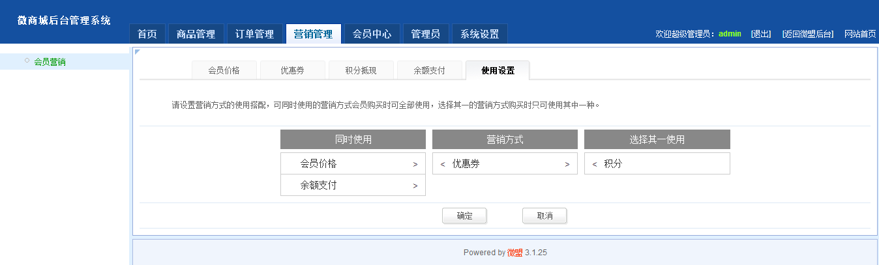Image resolution: width=879 pixels, height=265 pixels.
Task: Select the 会员营销 sidebar item
Action: coord(50,63)
